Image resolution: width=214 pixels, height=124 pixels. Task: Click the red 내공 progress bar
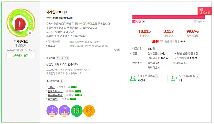pos(169,17)
